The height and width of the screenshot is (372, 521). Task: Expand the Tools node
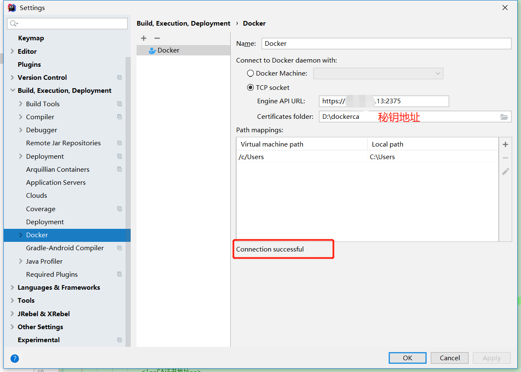12,301
